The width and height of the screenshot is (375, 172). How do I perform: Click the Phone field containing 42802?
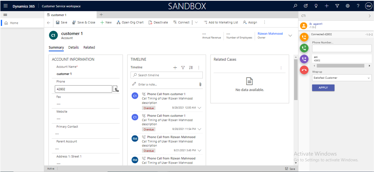(83, 89)
